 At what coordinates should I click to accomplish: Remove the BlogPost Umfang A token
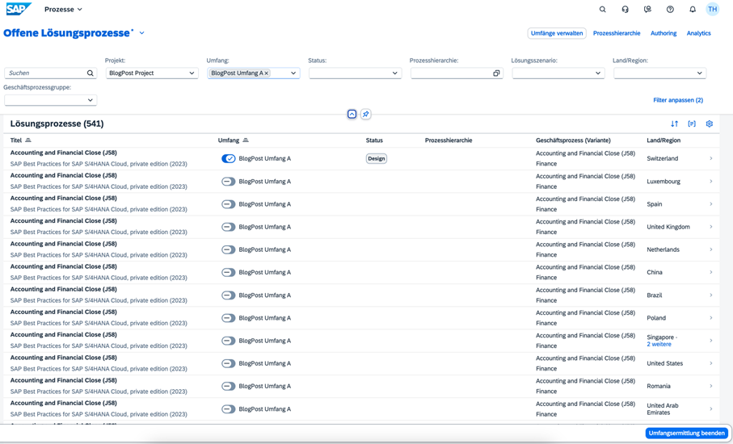coord(267,73)
